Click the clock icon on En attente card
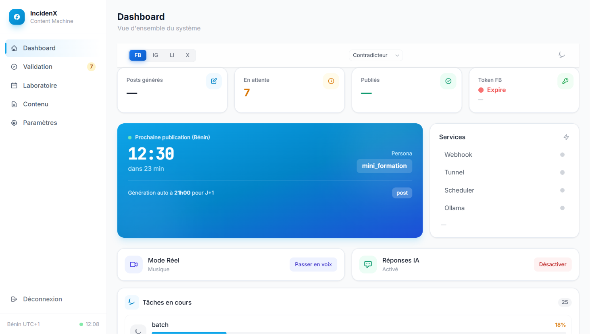Viewport: 590px width, 334px height. click(331, 81)
